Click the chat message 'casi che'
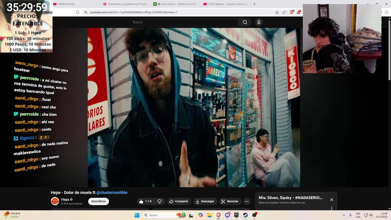The image size is (391, 220). [x=49, y=107]
